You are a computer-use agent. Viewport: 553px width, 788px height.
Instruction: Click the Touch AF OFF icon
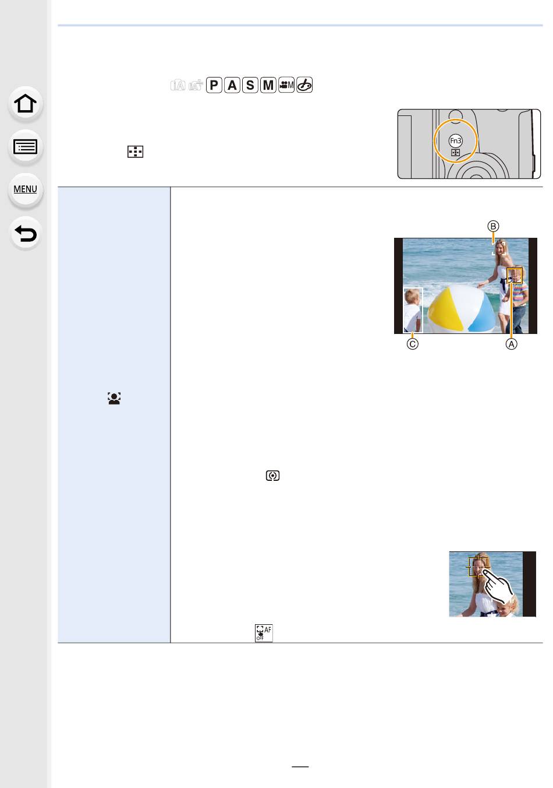click(264, 633)
